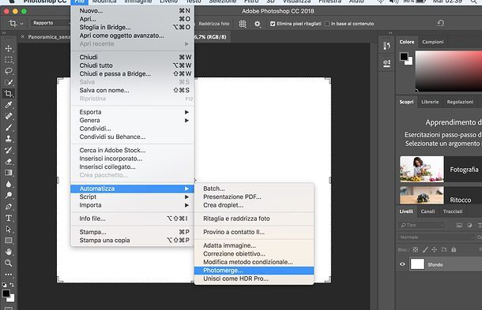Toggle lock all padlock button
Viewport: 482px width, 310px height.
pyautogui.click(x=454, y=250)
